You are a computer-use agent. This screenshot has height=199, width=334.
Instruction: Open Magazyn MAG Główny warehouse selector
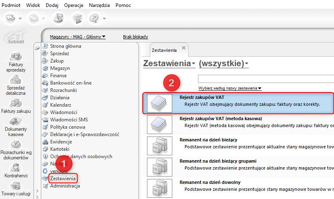tap(78, 37)
